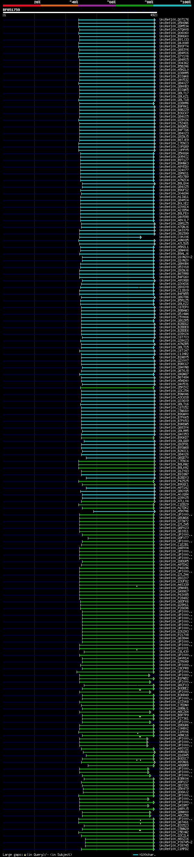Open hit UniRef100_Q9M534

[x=174, y=27]
